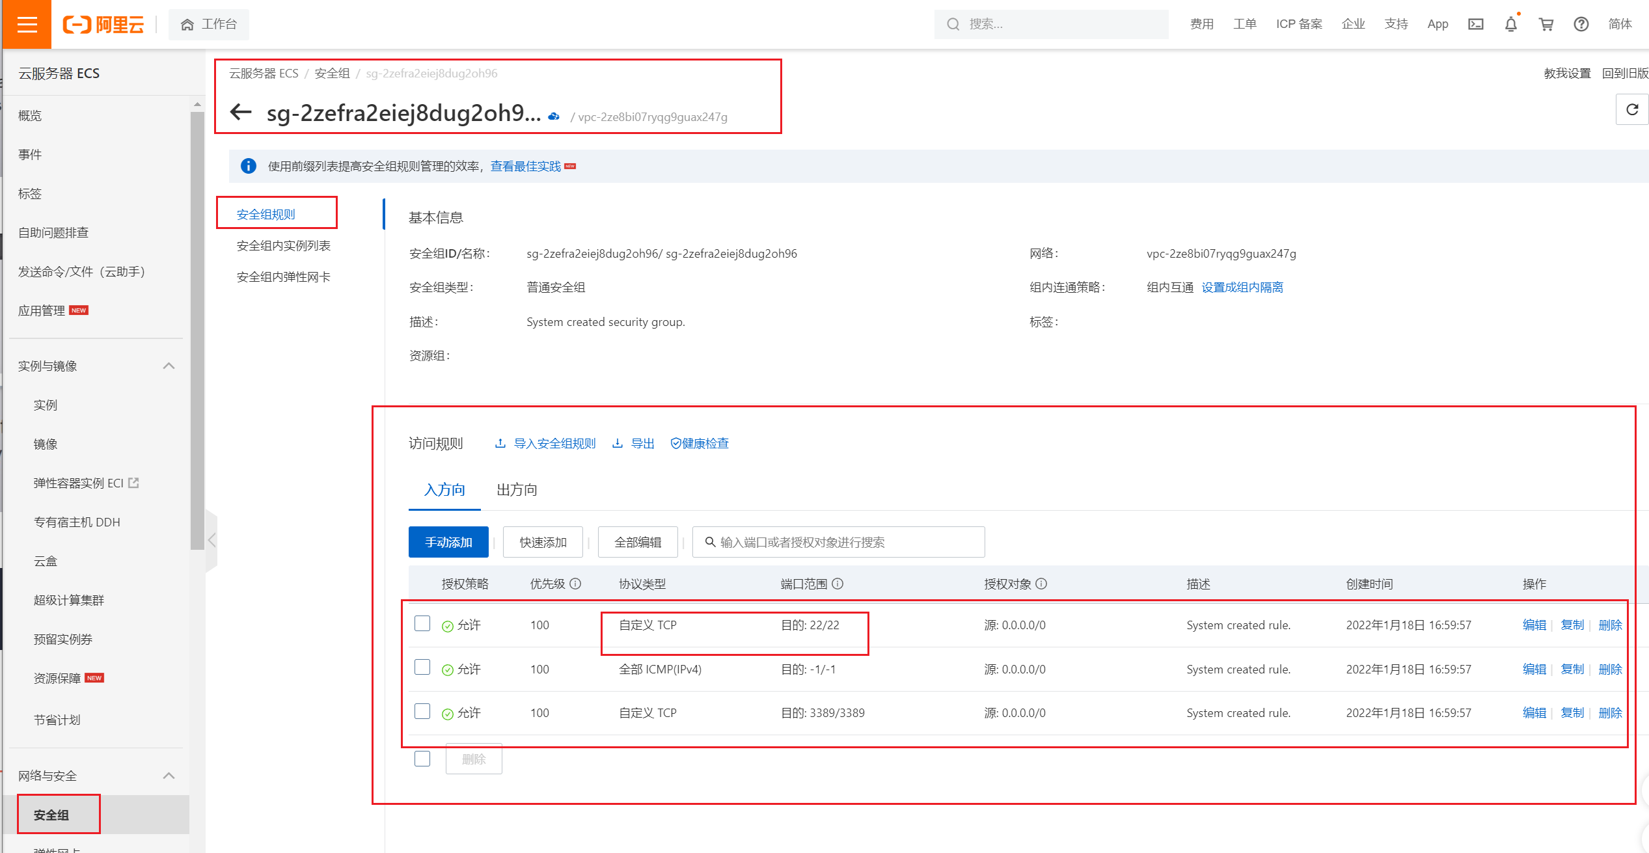Collapse the 网络与安全 sidebar section

click(x=169, y=776)
